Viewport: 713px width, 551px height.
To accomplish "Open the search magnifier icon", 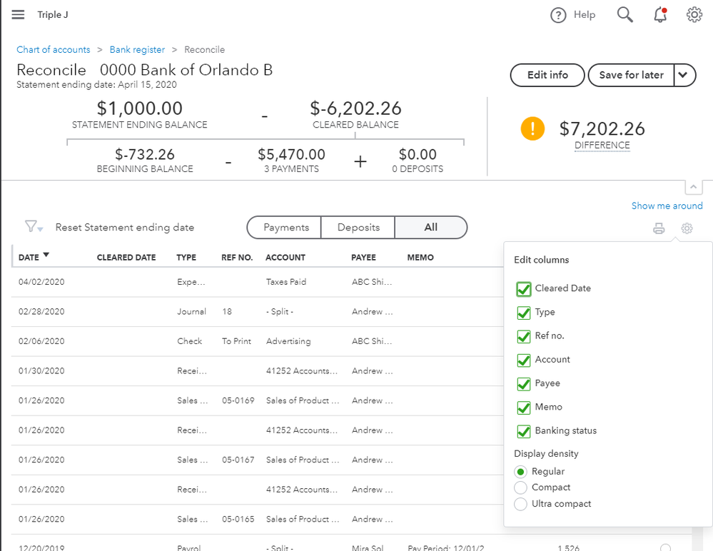I will point(624,15).
